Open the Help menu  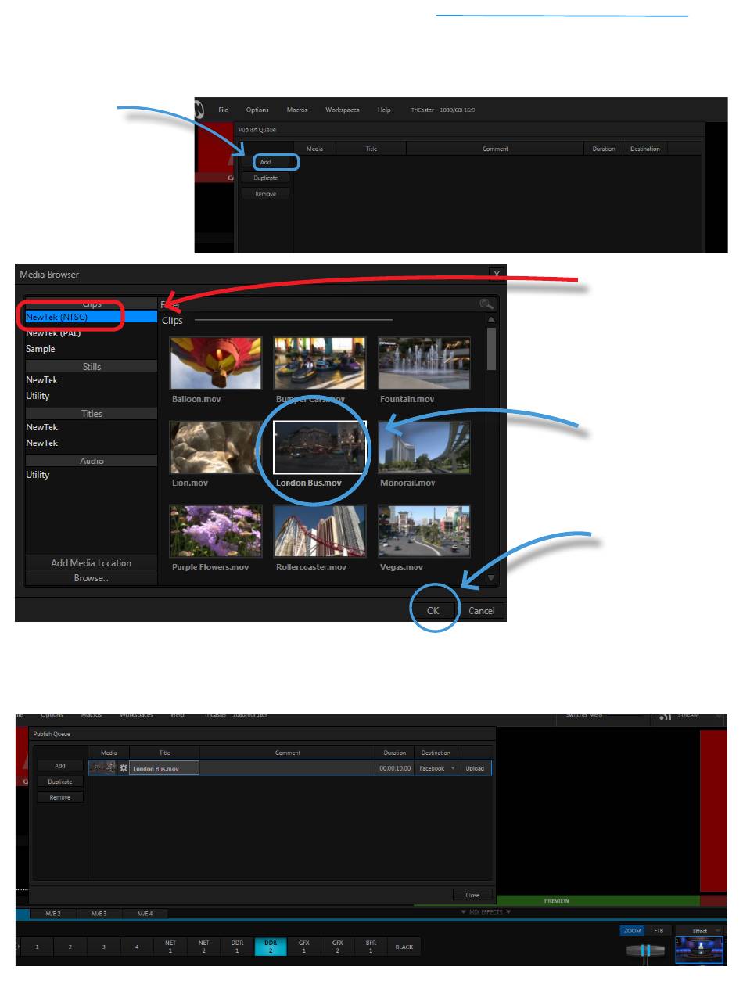[x=384, y=110]
